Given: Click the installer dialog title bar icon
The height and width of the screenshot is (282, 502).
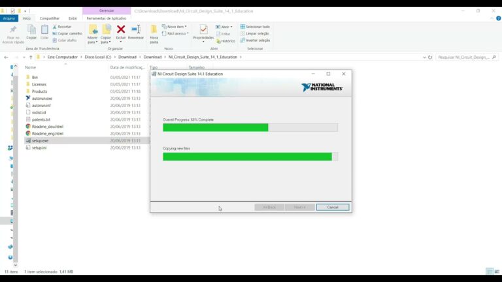Looking at the screenshot, I should click(154, 74).
